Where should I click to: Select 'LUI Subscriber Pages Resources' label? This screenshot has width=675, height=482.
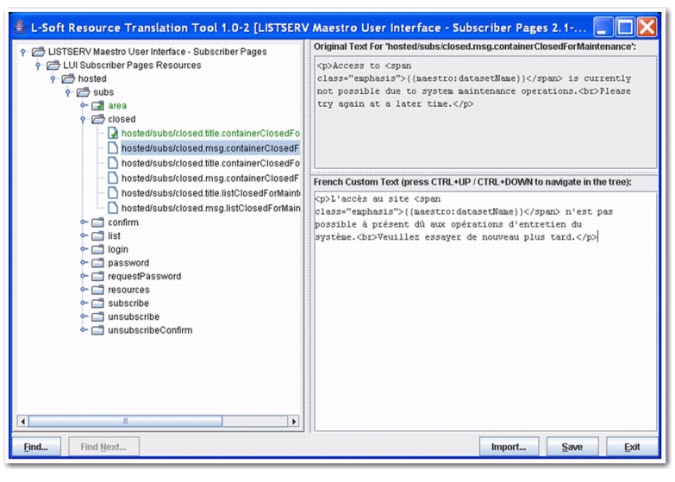[x=132, y=65]
